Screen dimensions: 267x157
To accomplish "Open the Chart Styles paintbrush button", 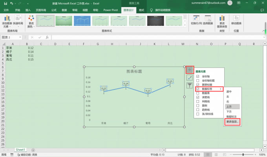I will coord(190,77).
